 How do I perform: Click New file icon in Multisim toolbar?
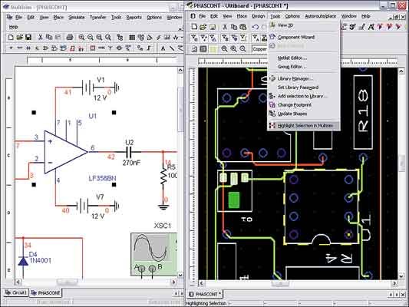point(11,37)
